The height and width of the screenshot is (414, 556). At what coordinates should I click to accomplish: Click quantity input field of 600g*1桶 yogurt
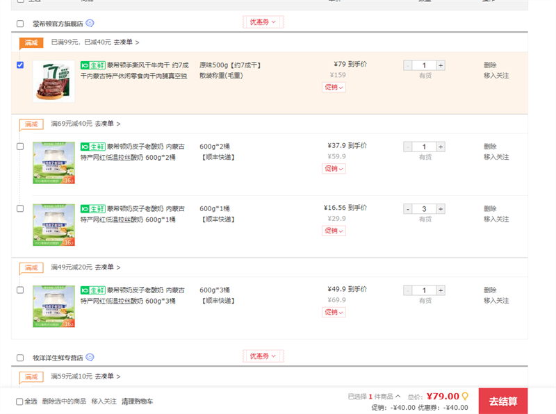click(424, 209)
